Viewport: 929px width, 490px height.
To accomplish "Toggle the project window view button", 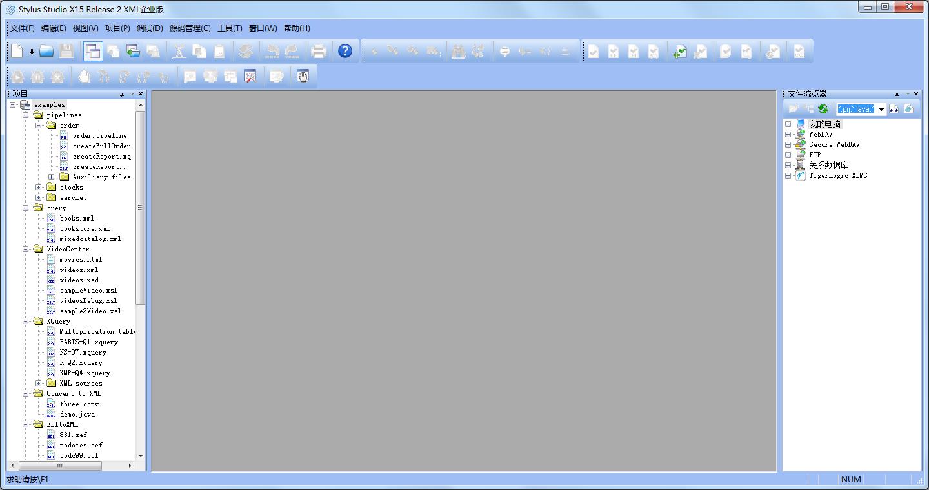I will 93,51.
